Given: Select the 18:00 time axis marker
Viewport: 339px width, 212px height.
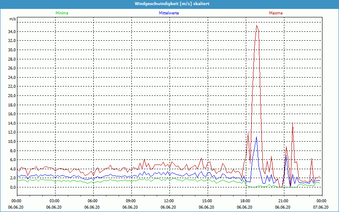Looking at the screenshot, I should [245, 201].
